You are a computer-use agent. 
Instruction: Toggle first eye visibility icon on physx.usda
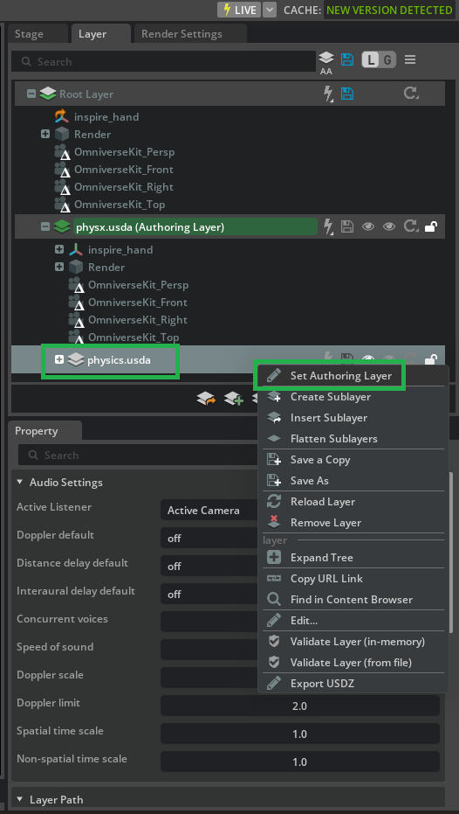(368, 226)
